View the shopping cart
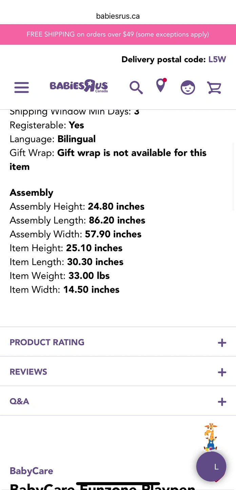Viewport: 236px width, 490px height. click(x=214, y=87)
